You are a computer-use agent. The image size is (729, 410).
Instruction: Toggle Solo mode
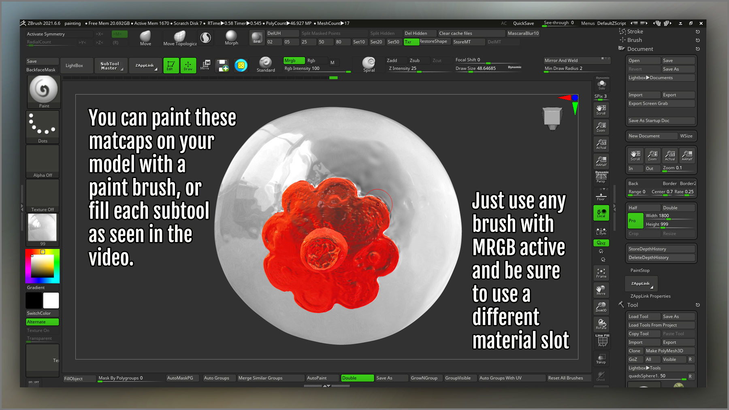(601, 85)
